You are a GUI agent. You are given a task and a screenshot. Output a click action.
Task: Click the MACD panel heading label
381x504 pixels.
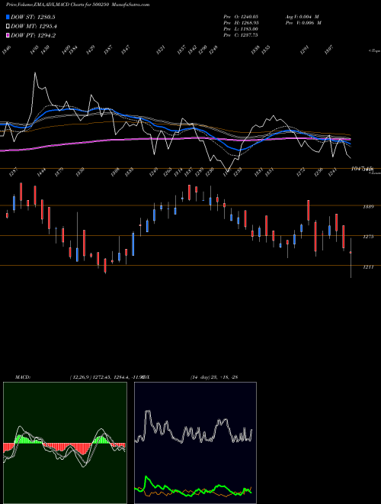click(x=23, y=377)
